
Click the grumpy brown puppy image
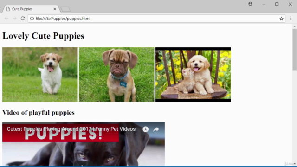pos(116,75)
